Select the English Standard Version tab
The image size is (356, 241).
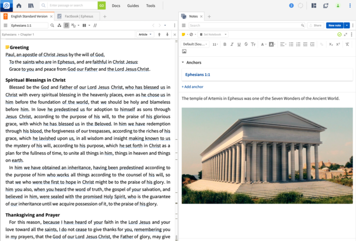pos(28,16)
